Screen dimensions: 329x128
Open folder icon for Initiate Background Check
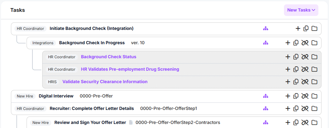click(314, 29)
